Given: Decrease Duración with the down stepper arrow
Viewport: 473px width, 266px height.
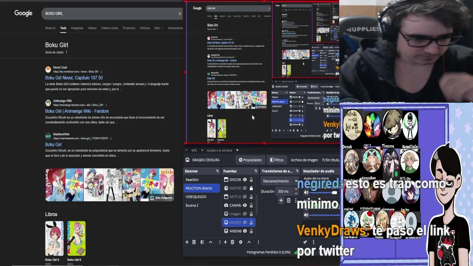Looking at the screenshot, I should click(296, 193).
